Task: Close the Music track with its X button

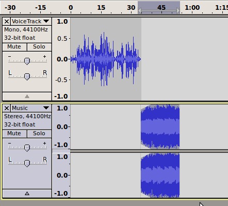Action: 7,108
